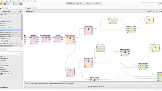162x91 pixels.
Task: Select the Deep Learning operator
Action: pyautogui.click(x=101, y=49)
